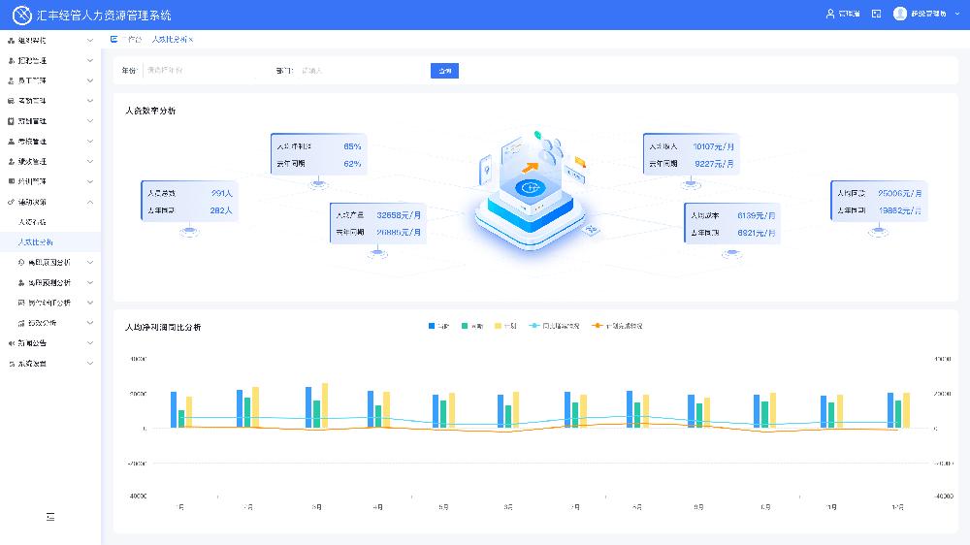Click the value 282人 in headcount card
The image size is (970, 545).
(x=221, y=210)
